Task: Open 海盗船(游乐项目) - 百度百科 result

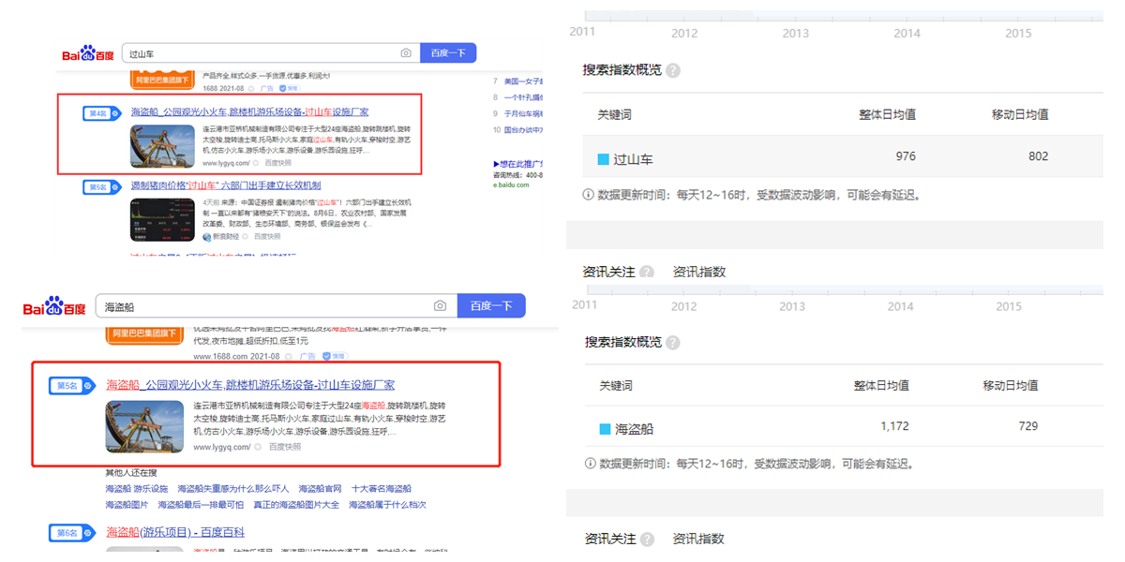Action: point(175,533)
